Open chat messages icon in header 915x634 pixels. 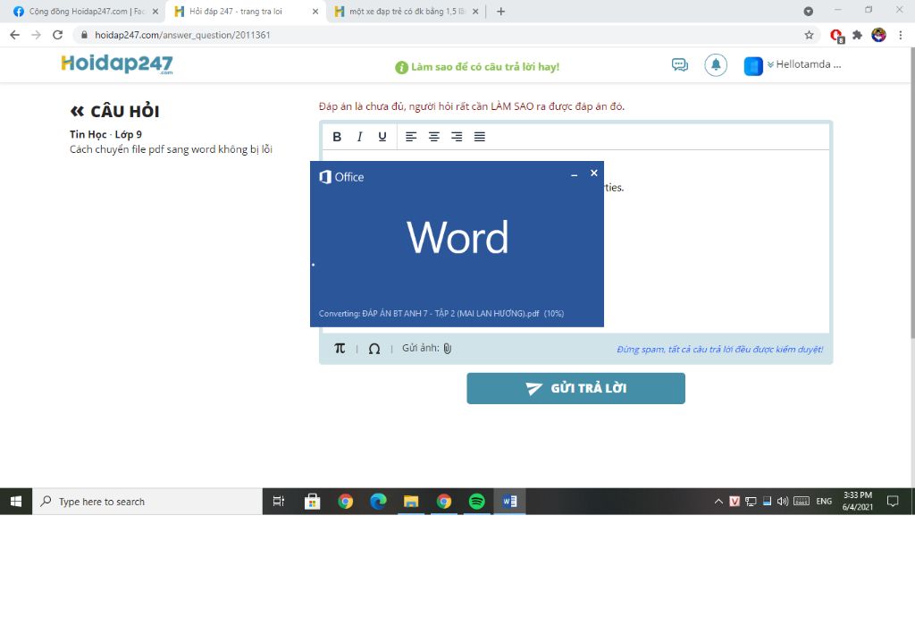680,64
